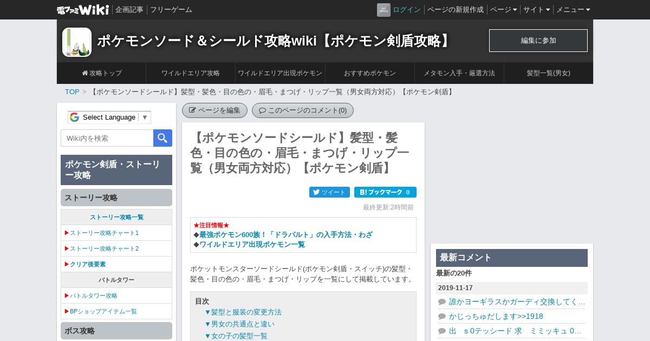This screenshot has height=341, width=650.
Task: Click ページの新規作成 link
Action: [x=456, y=10]
